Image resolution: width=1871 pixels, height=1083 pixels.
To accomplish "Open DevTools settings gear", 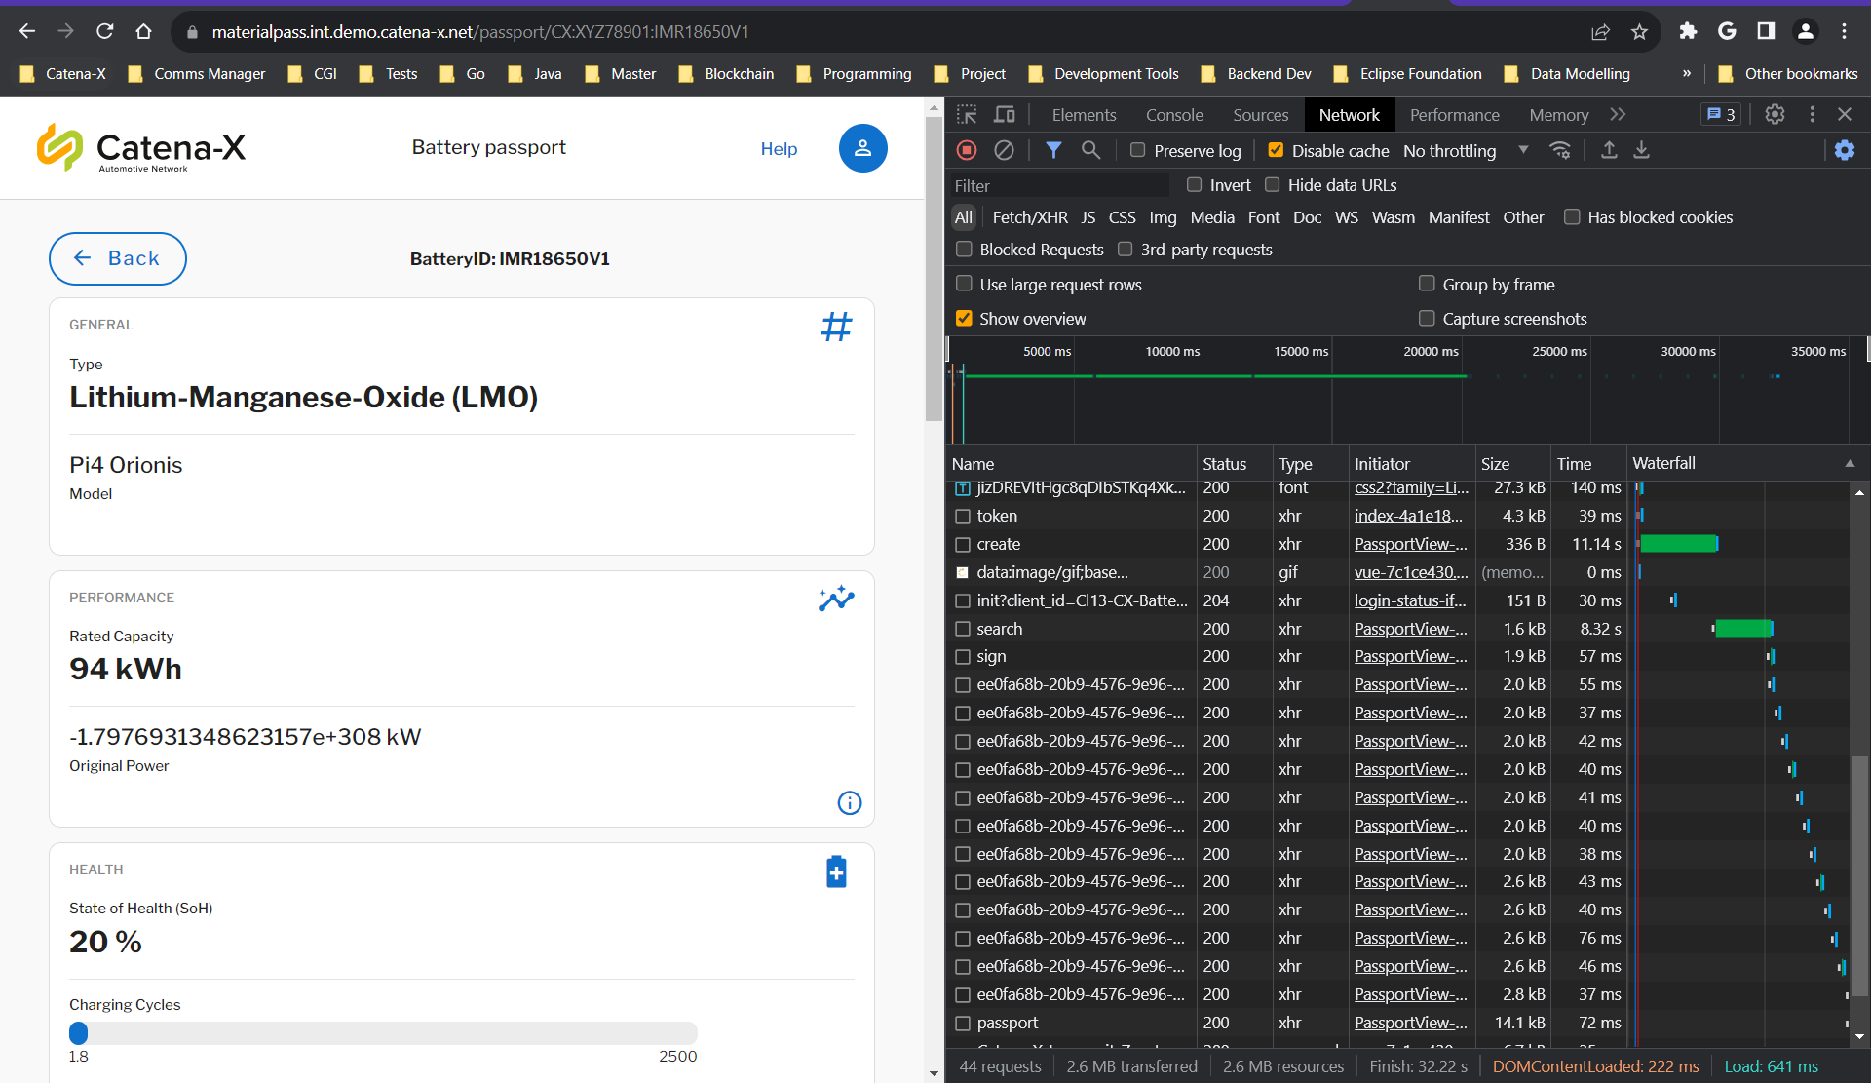I will pos(1774,114).
